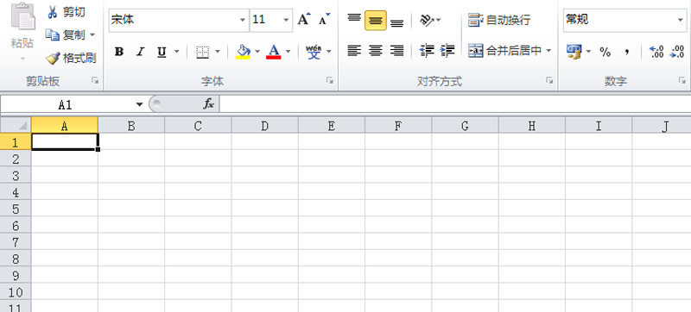This screenshot has width=691, height=312.
Task: Center text horizontally
Action: [376, 51]
